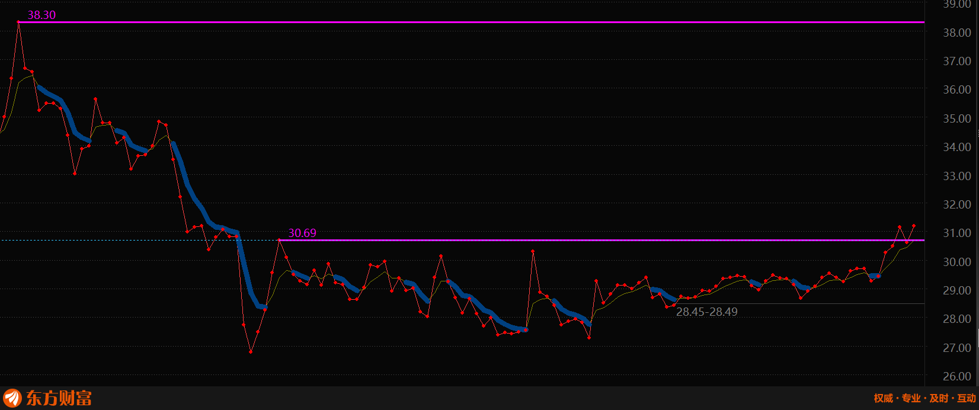This screenshot has width=979, height=410.
Task: Click the 34.00 price axis label
Action: (957, 147)
